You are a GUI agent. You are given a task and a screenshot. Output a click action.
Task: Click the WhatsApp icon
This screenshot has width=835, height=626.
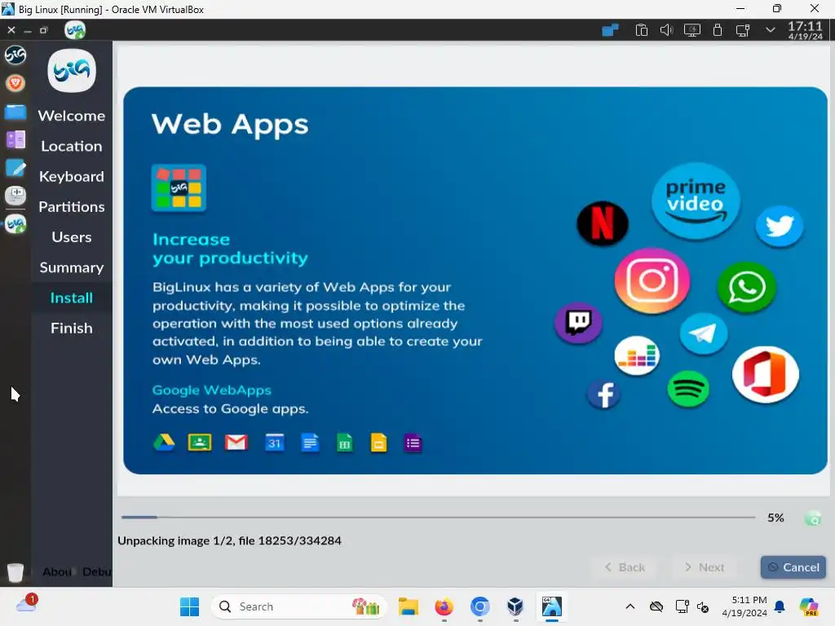tap(746, 287)
